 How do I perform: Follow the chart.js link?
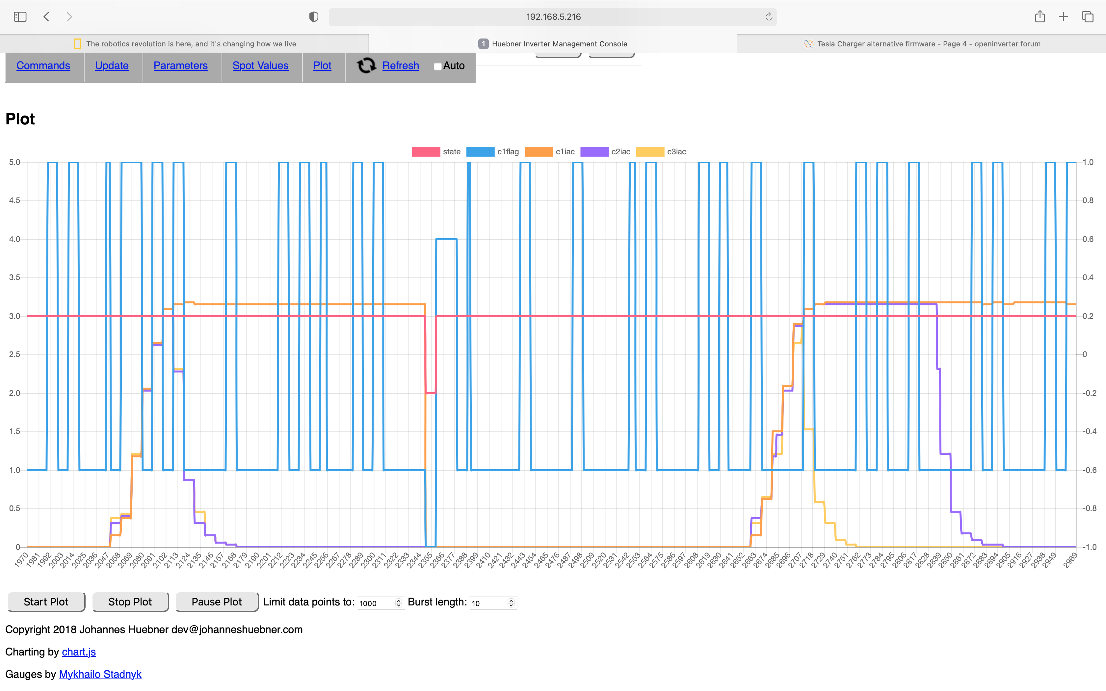(79, 652)
